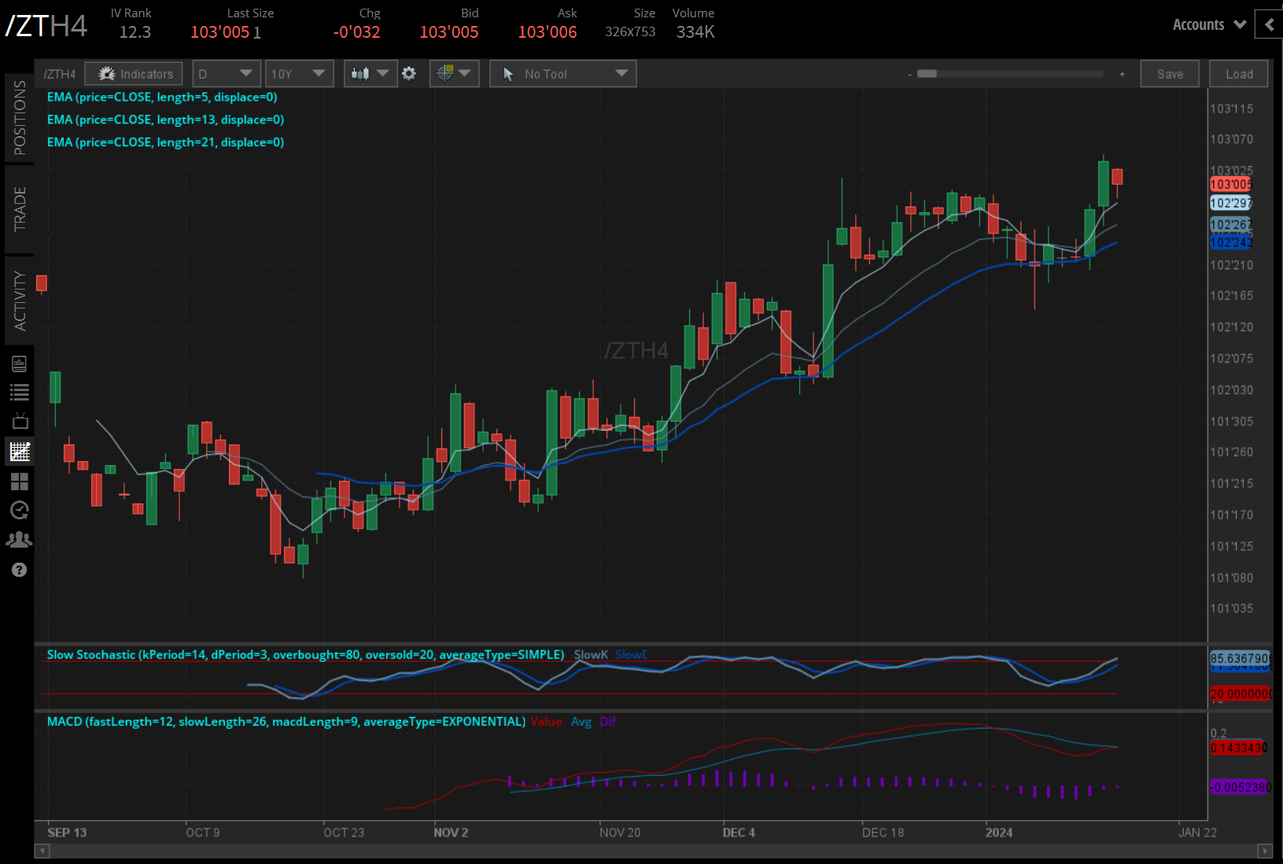Viewport: 1283px width, 864px height.
Task: Expand the Accounts dropdown
Action: 1209,24
